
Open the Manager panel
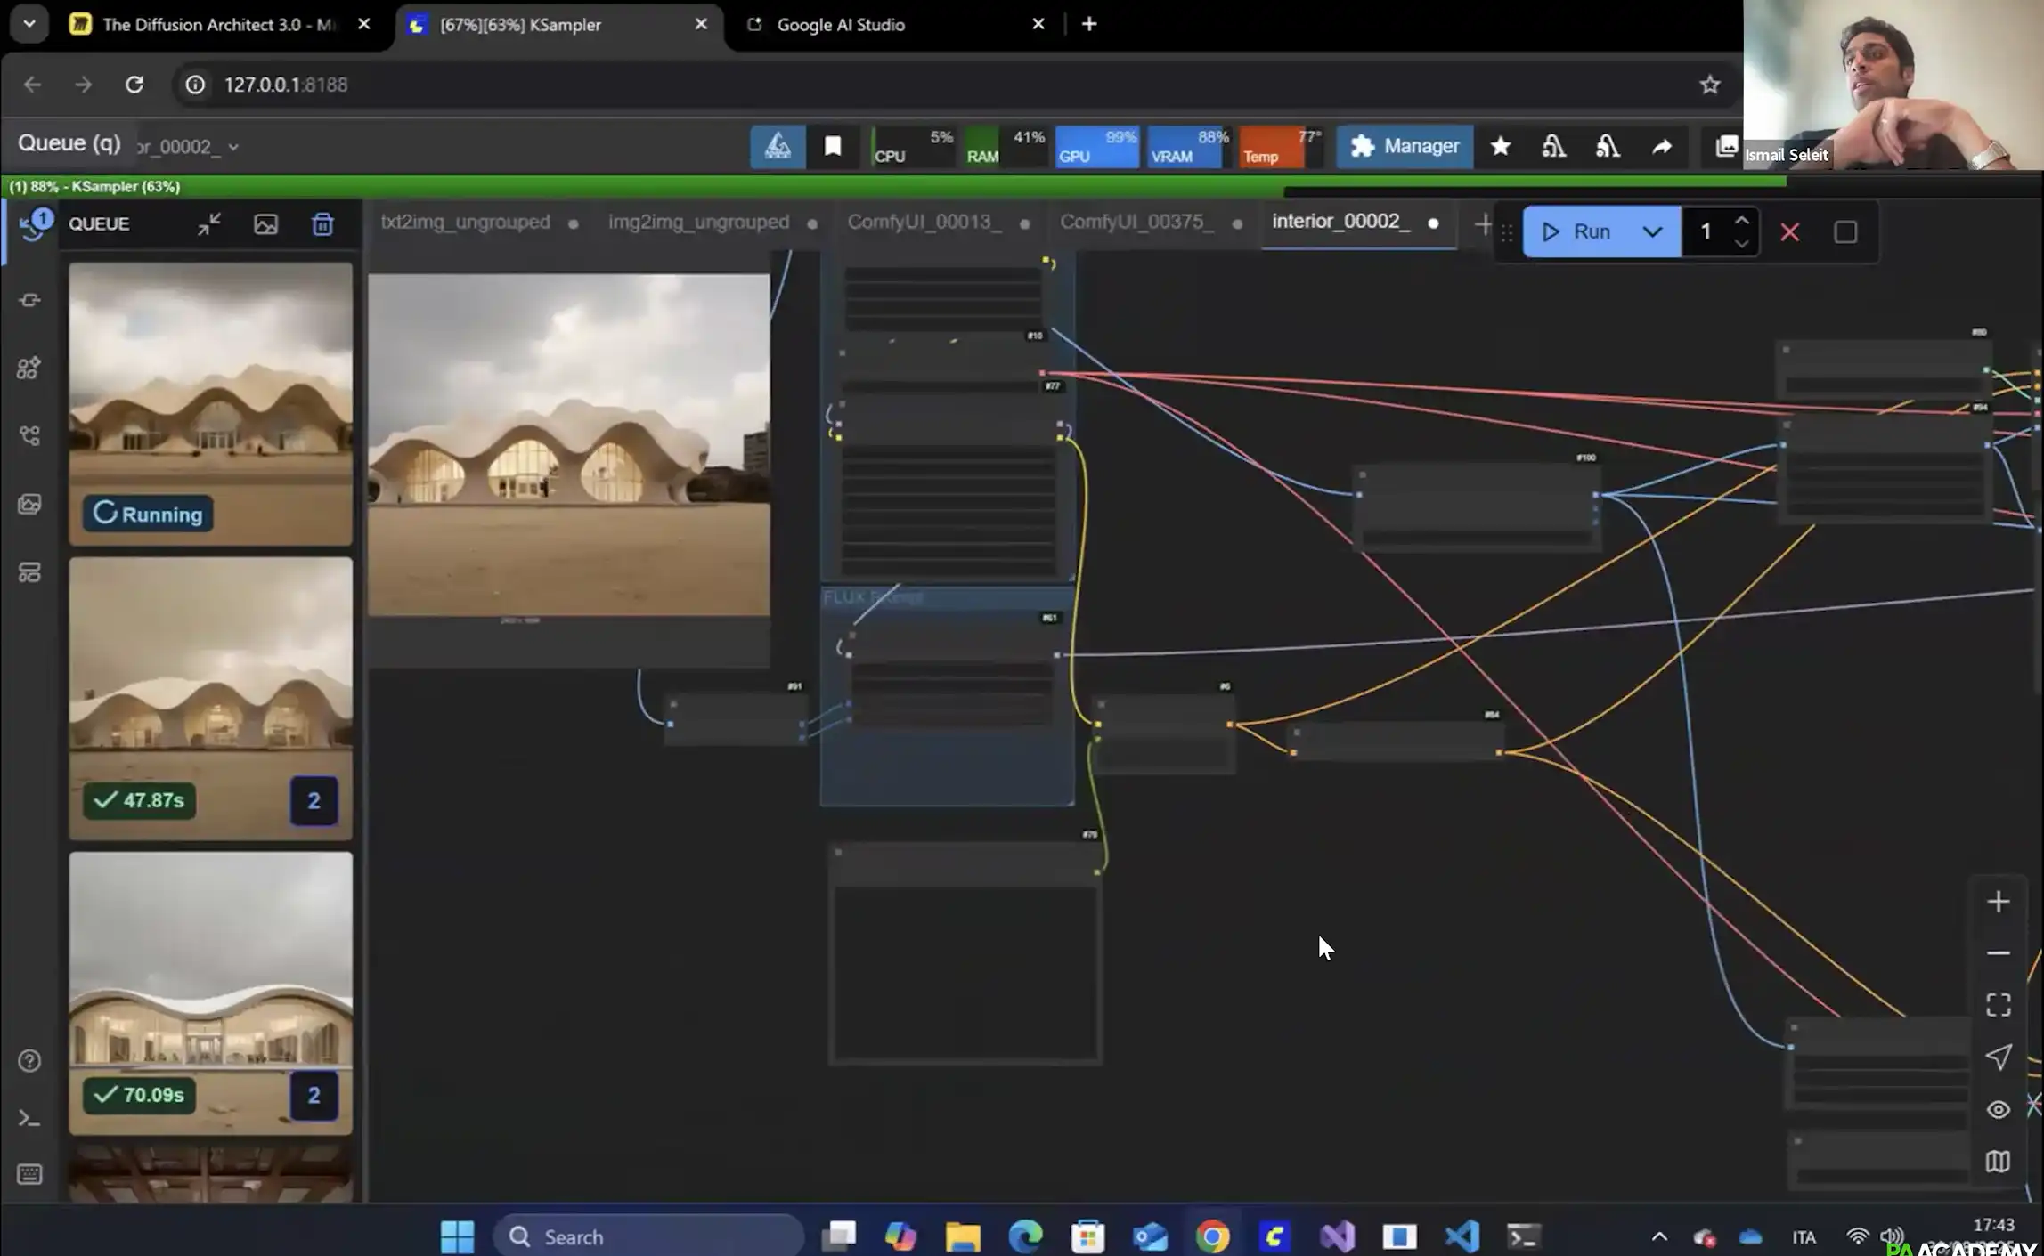coord(1405,146)
